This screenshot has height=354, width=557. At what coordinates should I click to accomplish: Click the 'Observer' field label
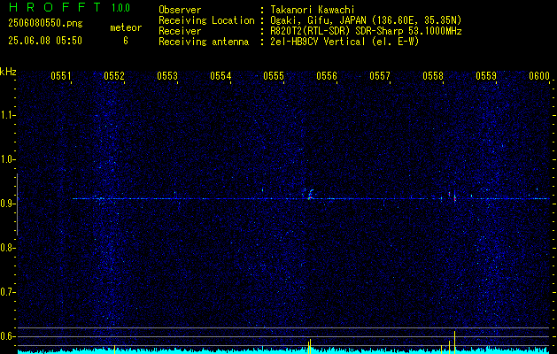[180, 10]
